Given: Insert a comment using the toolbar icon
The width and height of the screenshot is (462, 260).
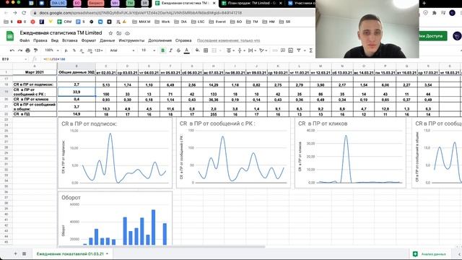Looking at the screenshot, I should 283,51.
